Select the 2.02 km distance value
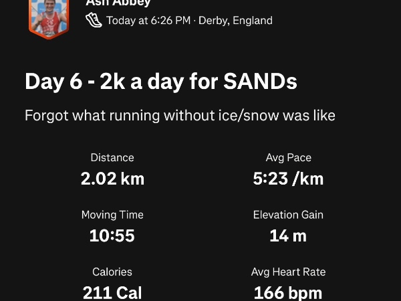401x301 pixels. [112, 179]
